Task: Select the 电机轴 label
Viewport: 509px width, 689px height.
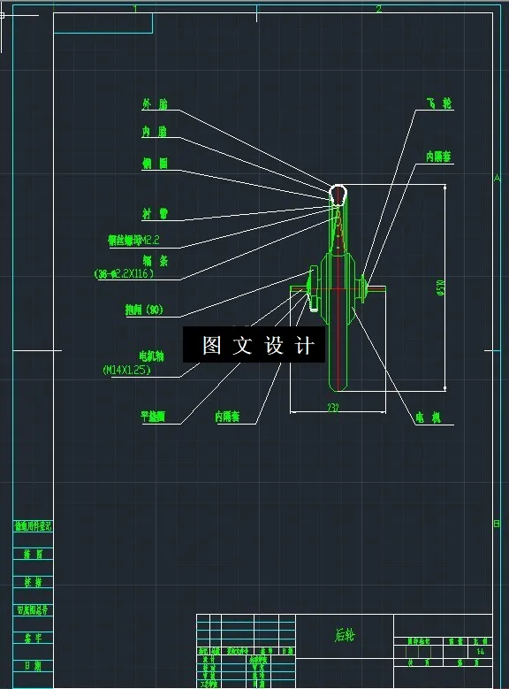Action: coord(151,356)
